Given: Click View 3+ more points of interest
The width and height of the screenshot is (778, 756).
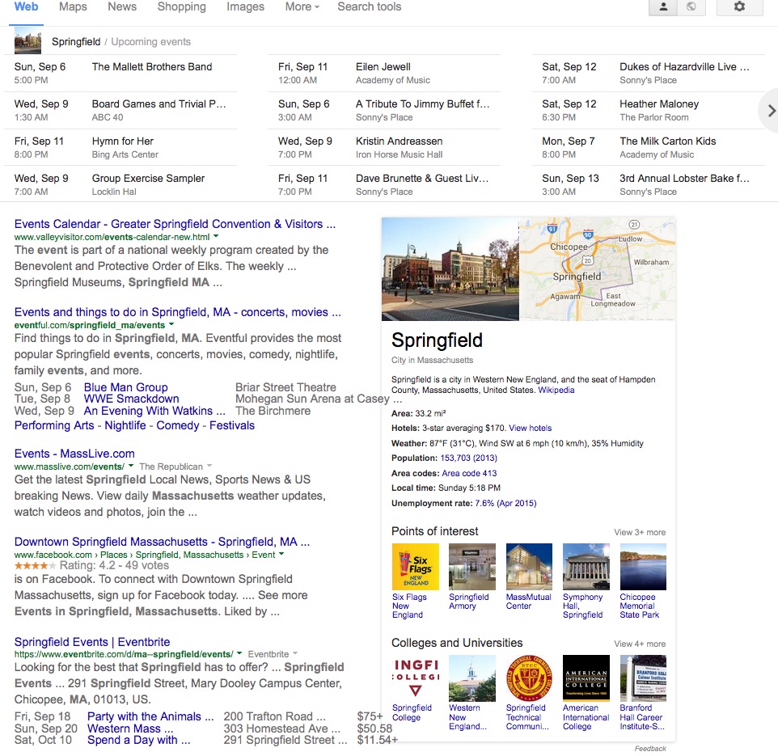Looking at the screenshot, I should pos(640,532).
